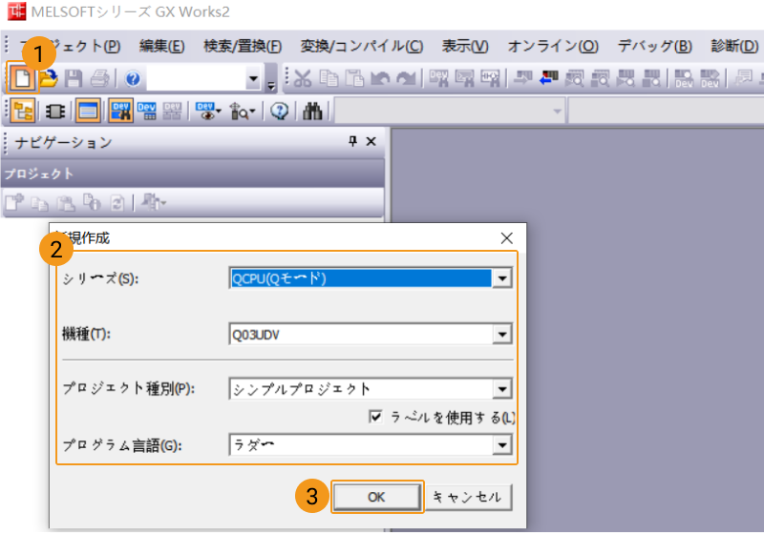
Task: Click the Copy icon in the toolbar
Action: point(329,78)
